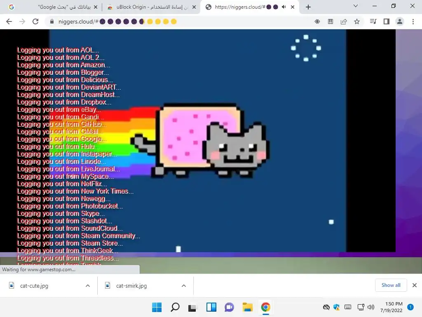Open a new tab with plus button

coord(308,7)
